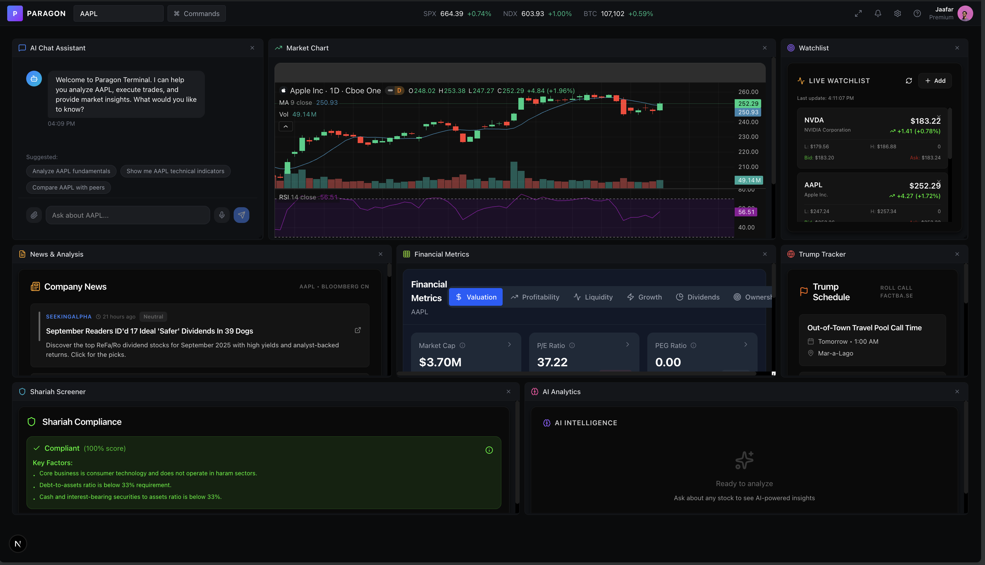The image size is (985, 565).
Task: Select the Dividends metrics tab
Action: click(698, 297)
